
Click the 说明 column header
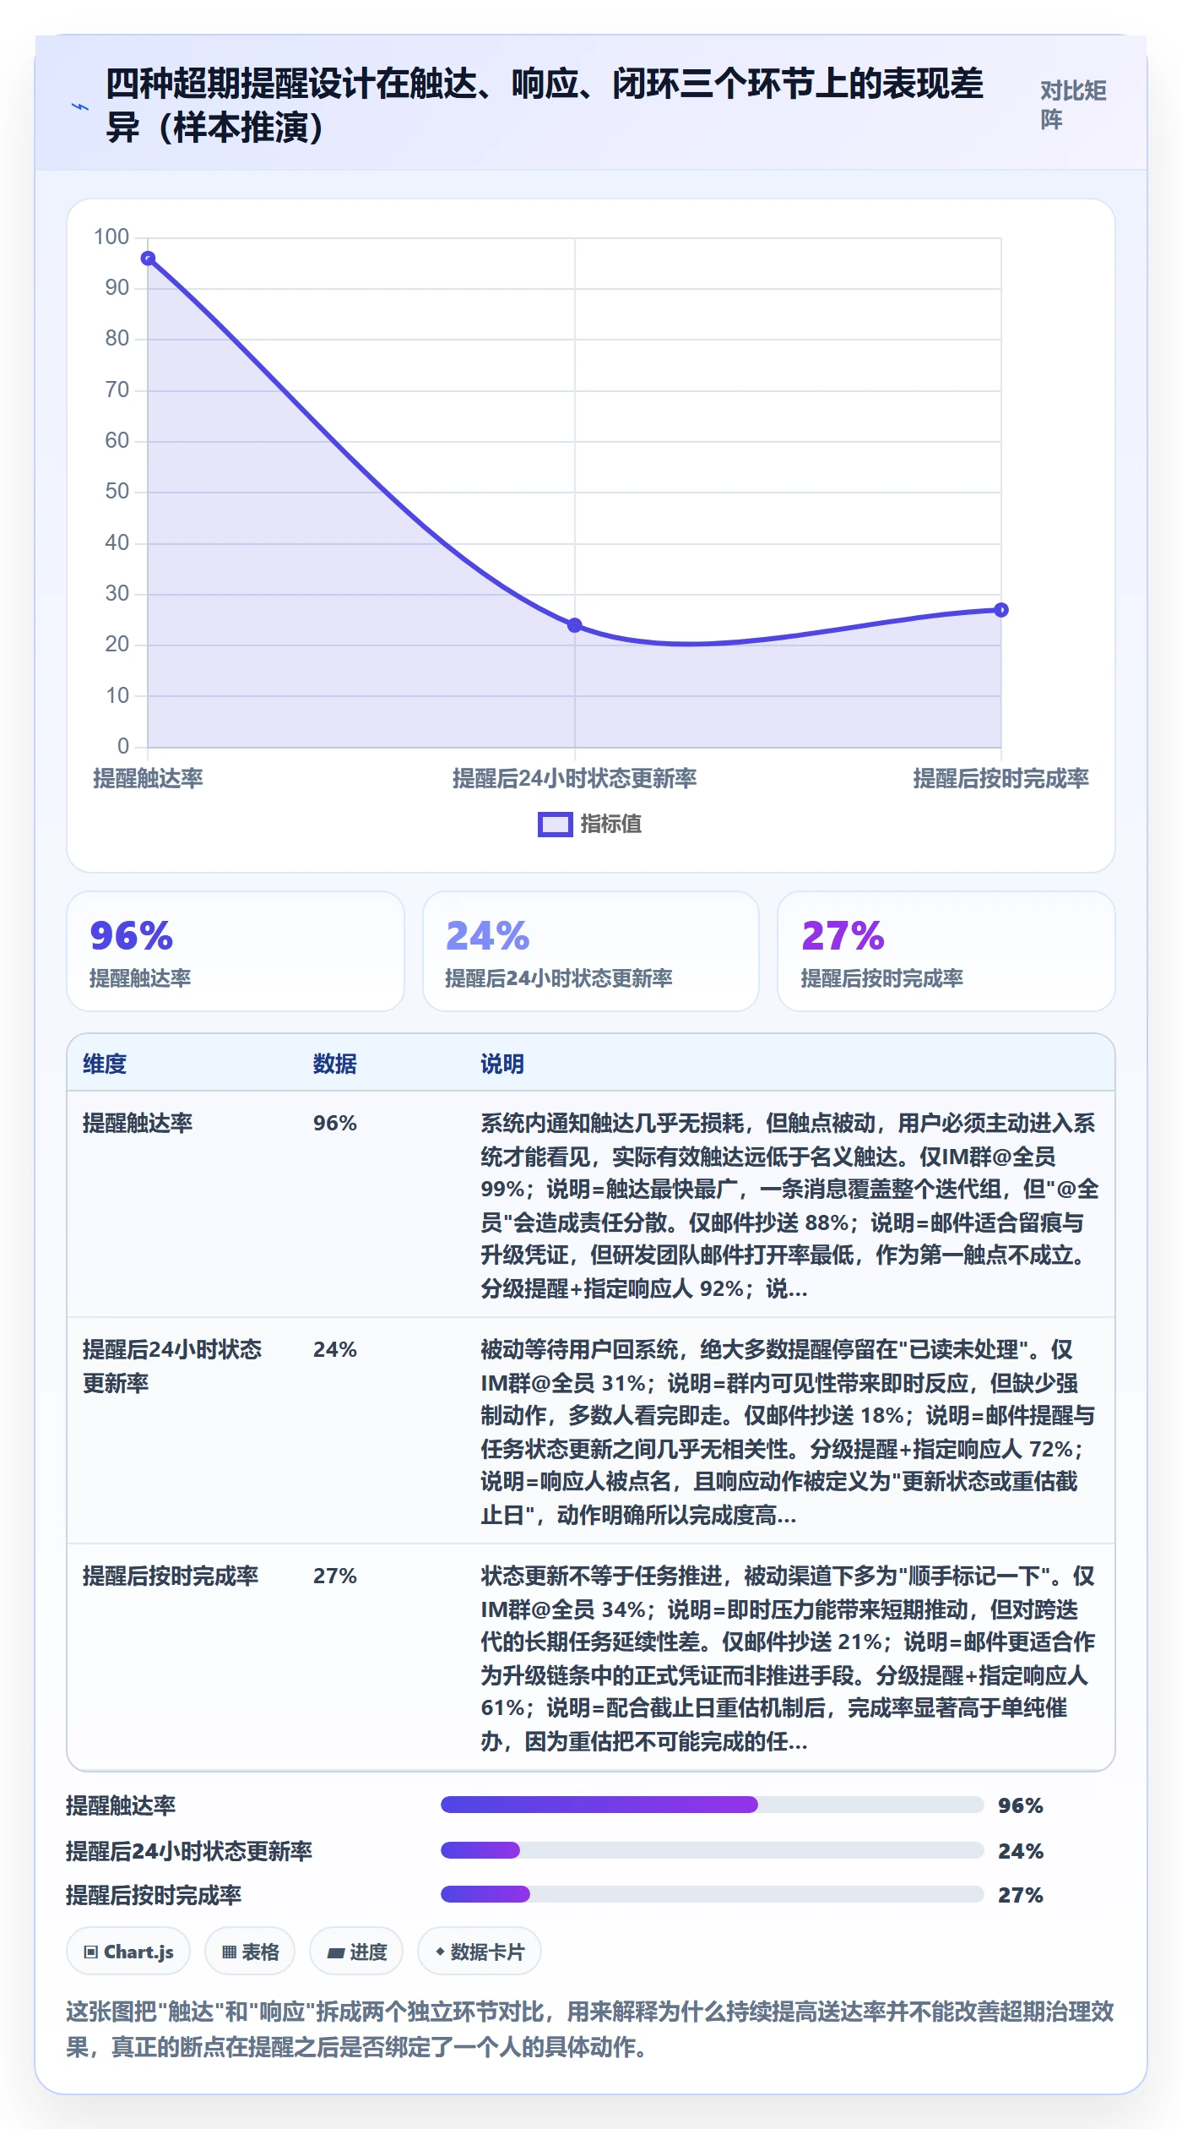pyautogui.click(x=502, y=1064)
